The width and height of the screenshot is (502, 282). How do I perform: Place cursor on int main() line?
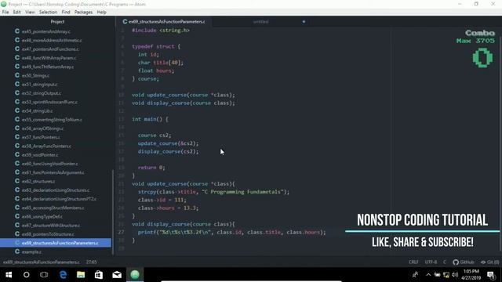pos(150,119)
